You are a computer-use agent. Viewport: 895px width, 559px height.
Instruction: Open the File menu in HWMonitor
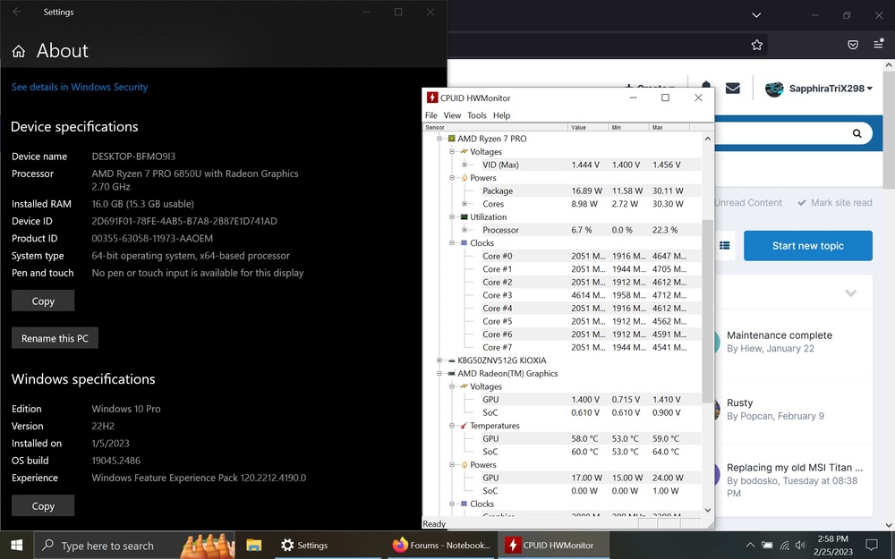coord(431,115)
